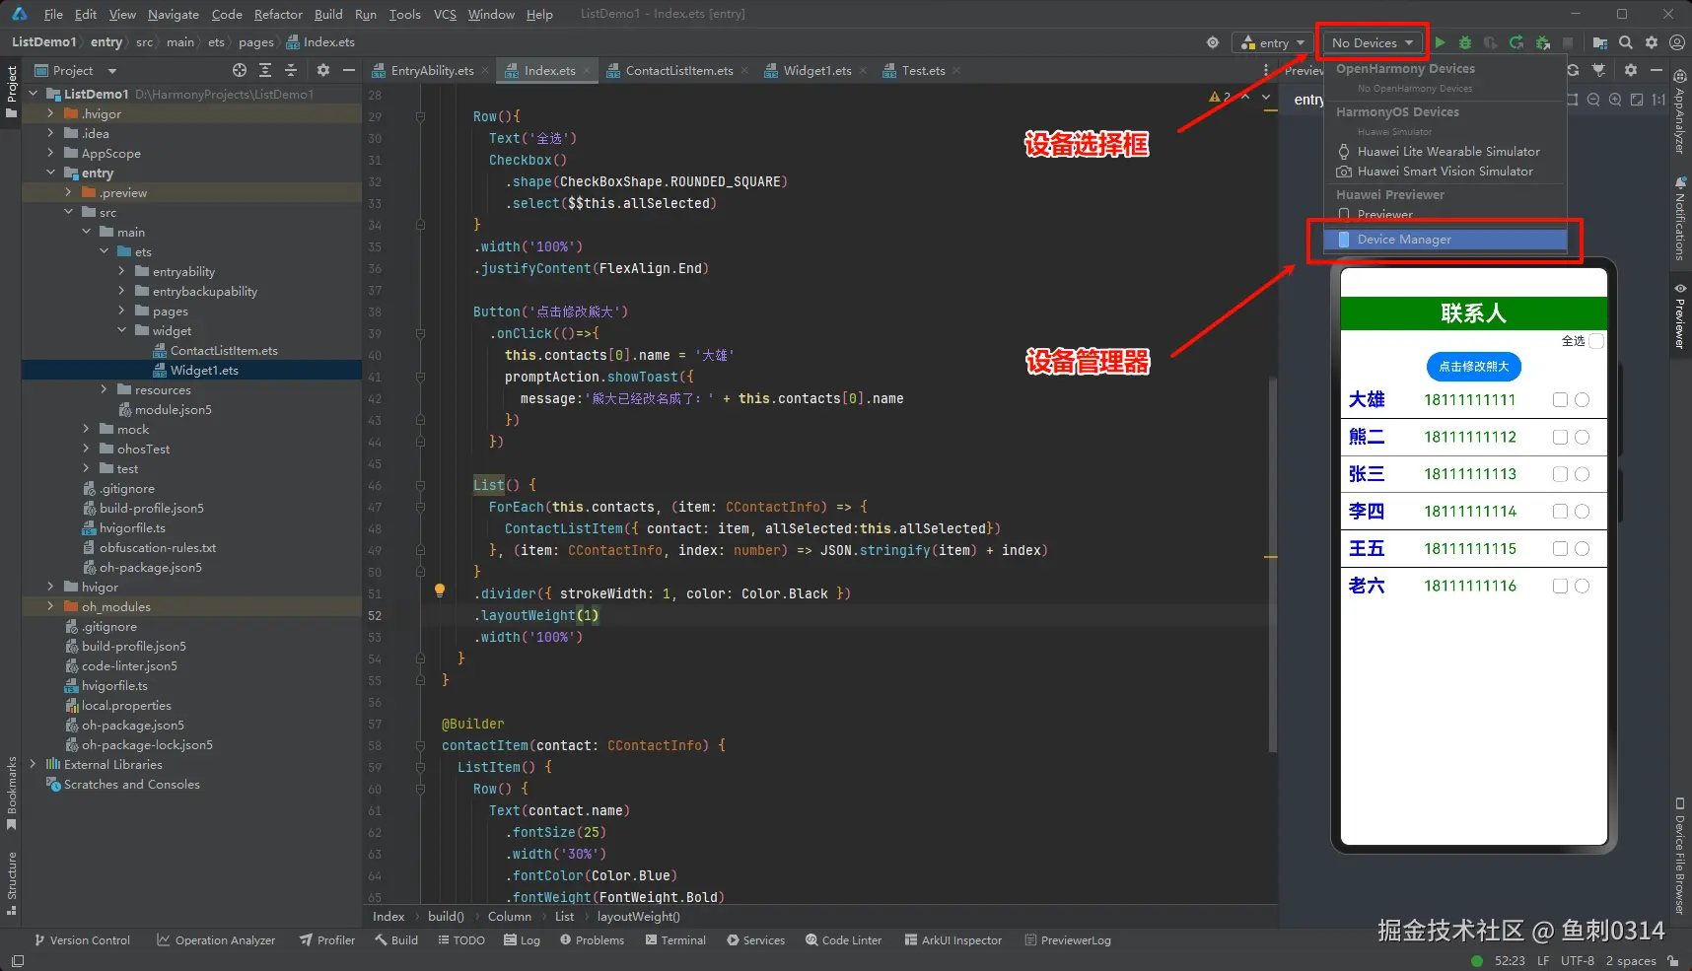Toggle the 全选 select-all checkbox in preview
Viewport: 1692px width, 971px height.
[1596, 341]
